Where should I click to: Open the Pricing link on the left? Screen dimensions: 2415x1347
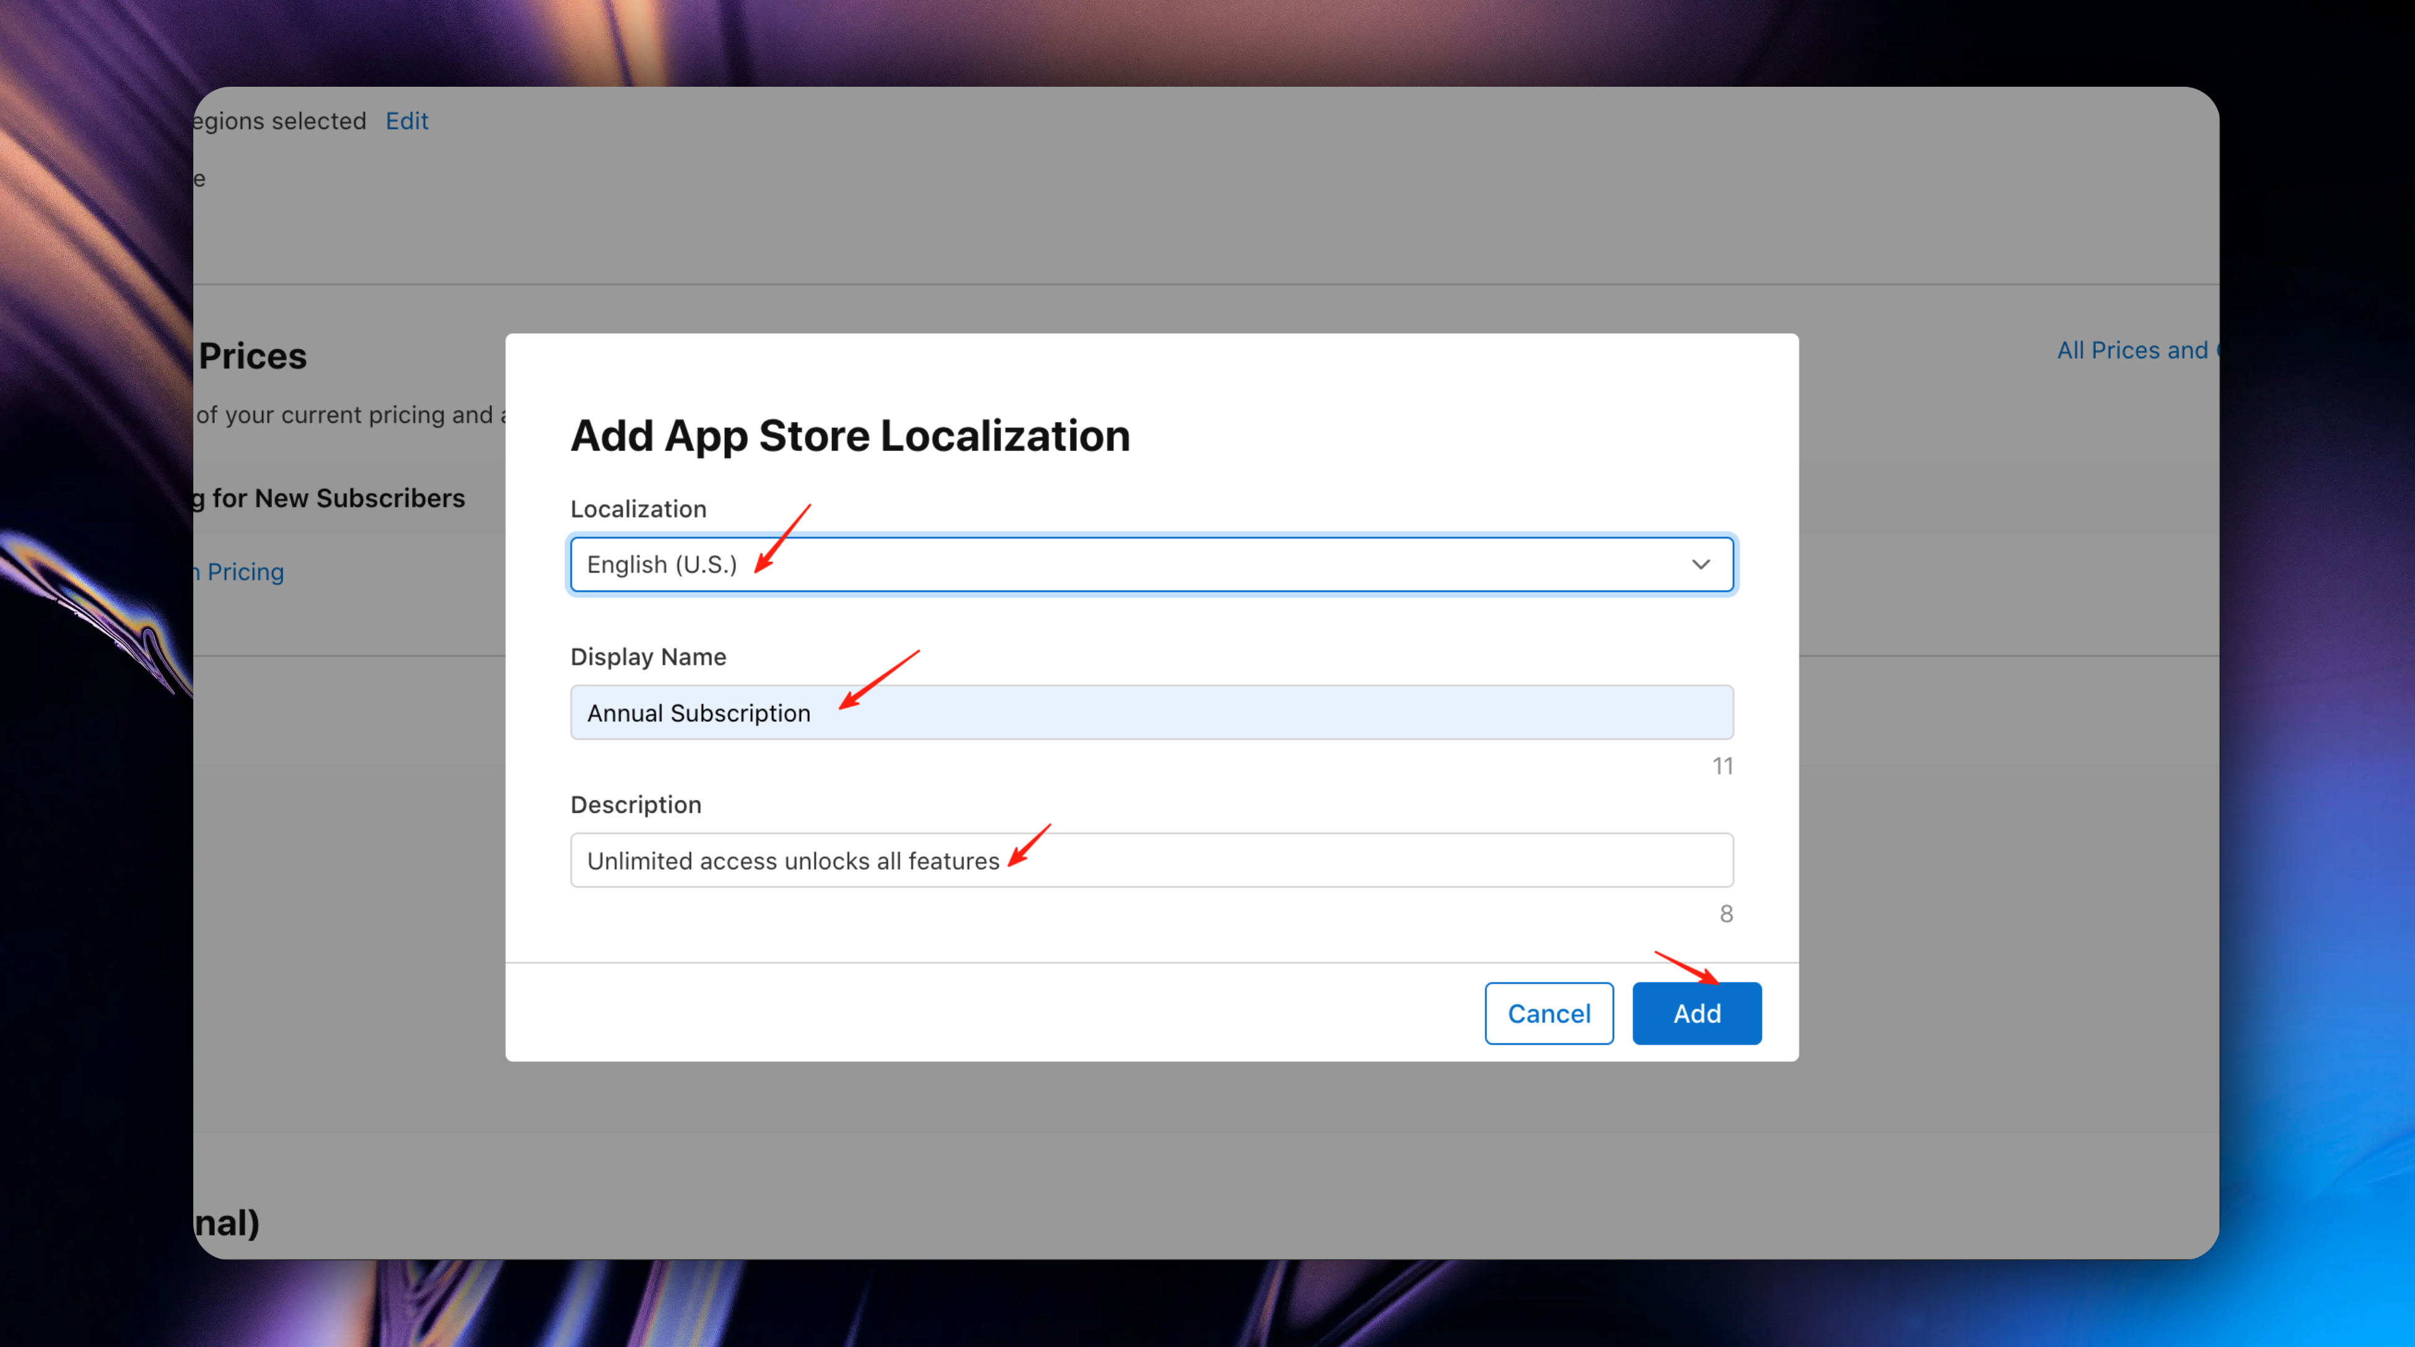pos(238,571)
